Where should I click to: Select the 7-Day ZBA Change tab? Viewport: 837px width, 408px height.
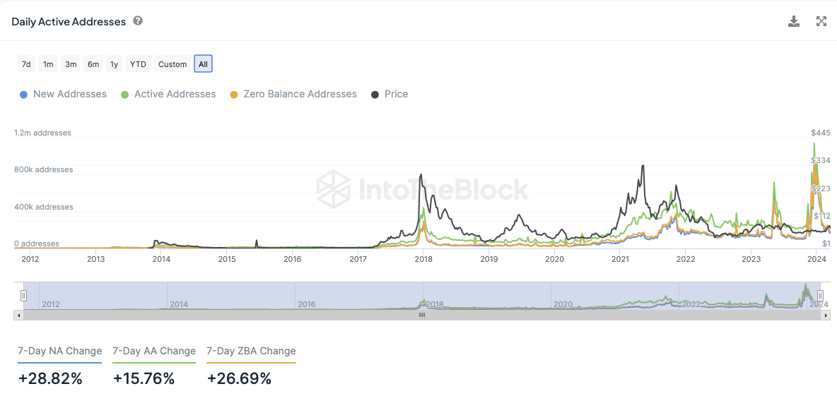pyautogui.click(x=251, y=352)
